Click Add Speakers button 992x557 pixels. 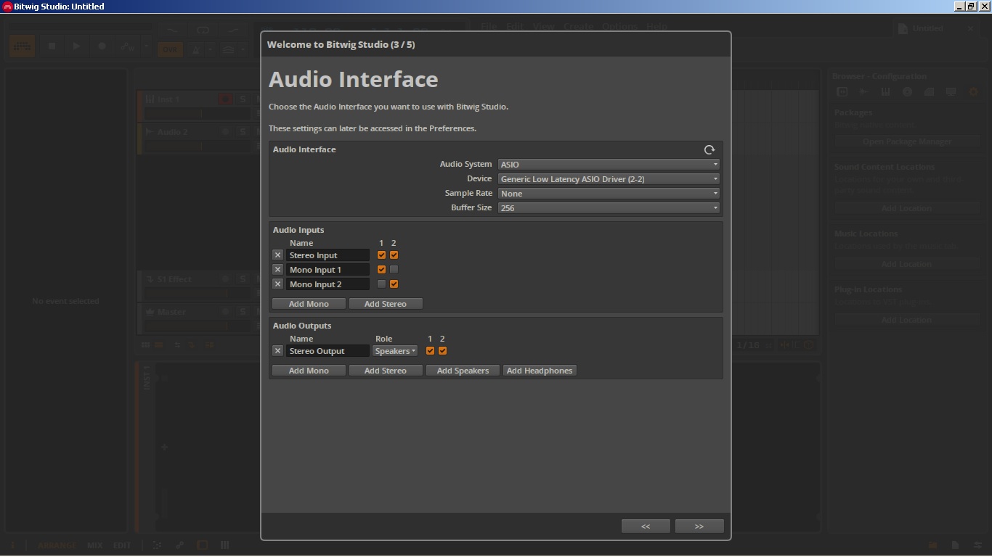tap(463, 371)
